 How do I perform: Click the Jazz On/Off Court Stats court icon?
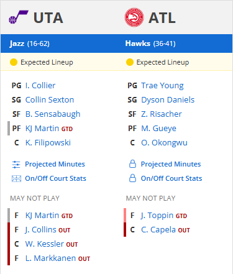click(x=16, y=178)
